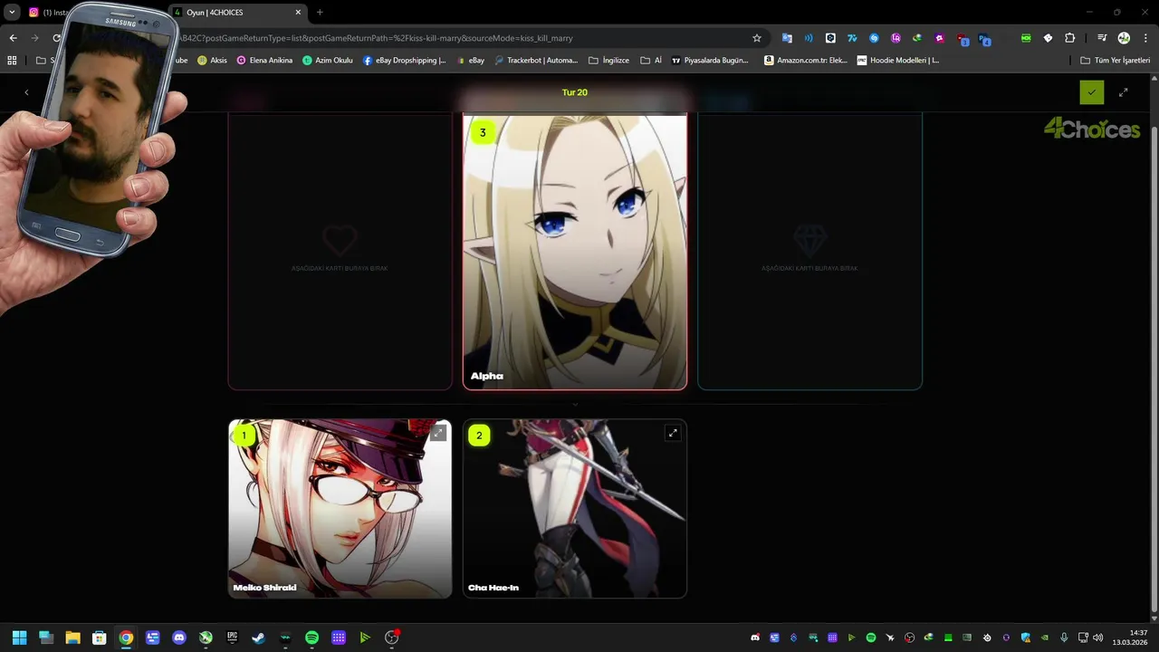Expand the AI bookmark folder
The image size is (1159, 652).
(651, 61)
